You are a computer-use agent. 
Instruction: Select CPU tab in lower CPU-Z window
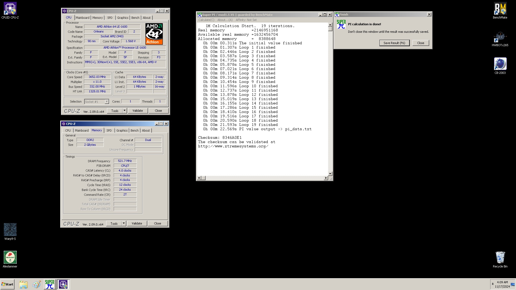pos(68,130)
